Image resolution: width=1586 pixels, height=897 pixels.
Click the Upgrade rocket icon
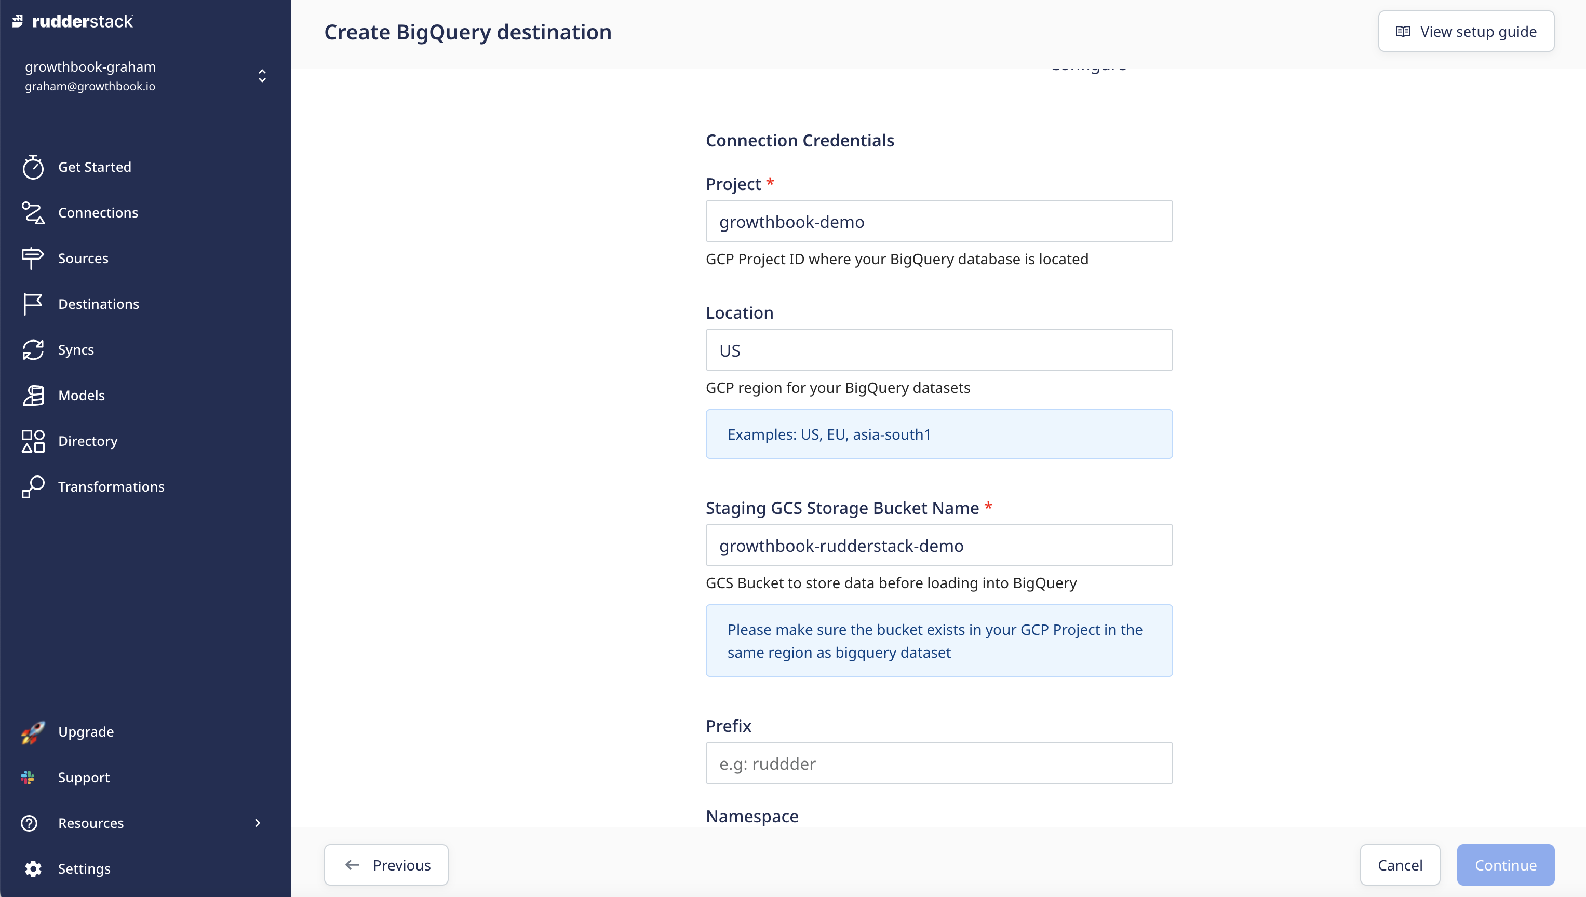pyautogui.click(x=33, y=732)
